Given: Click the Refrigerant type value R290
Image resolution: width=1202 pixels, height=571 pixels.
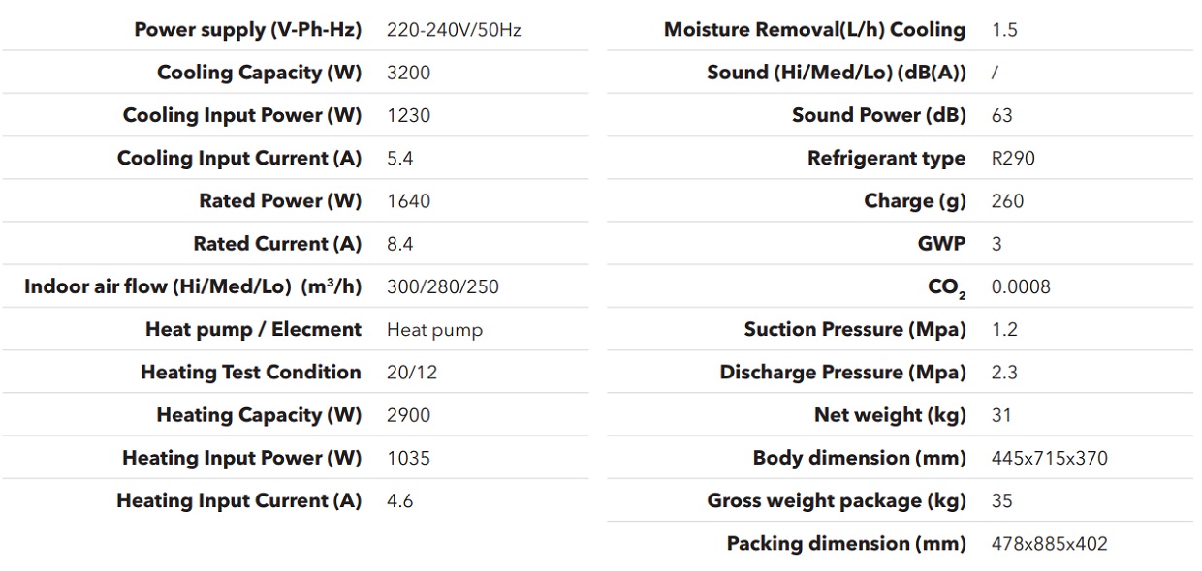Looking at the screenshot, I should click(1014, 159).
